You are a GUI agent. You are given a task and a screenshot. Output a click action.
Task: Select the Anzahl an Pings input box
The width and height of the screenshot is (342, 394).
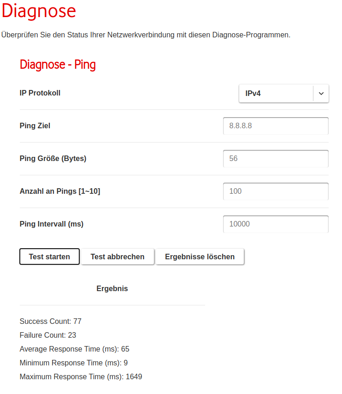click(x=276, y=191)
